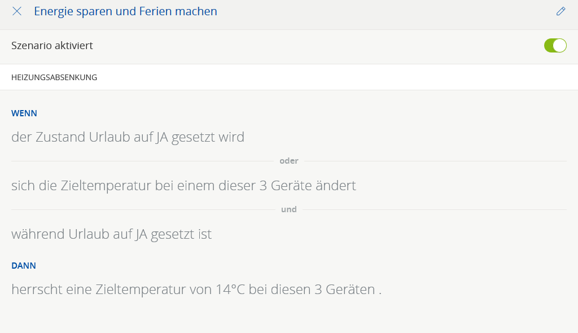
Task: Click 'Zustand' in the first condition
Action: click(x=60, y=137)
